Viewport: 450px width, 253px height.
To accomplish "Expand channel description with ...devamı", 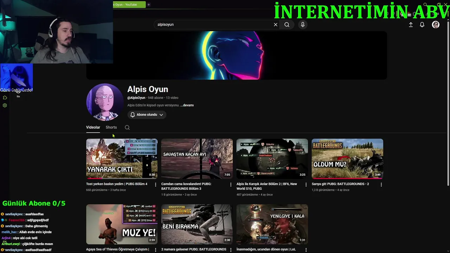I will [x=187, y=105].
